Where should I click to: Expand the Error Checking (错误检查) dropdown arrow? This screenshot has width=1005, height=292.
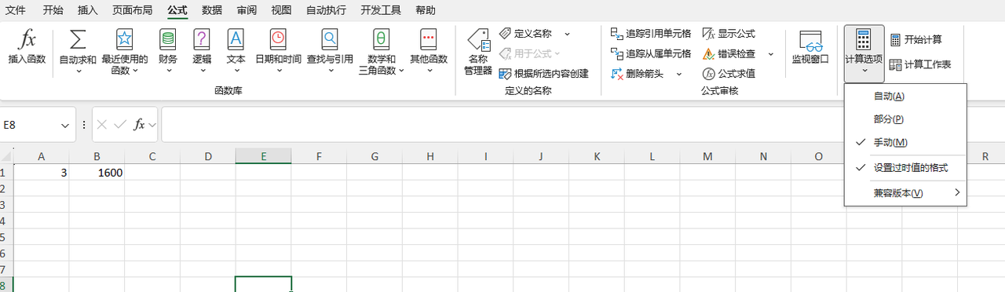coord(770,53)
